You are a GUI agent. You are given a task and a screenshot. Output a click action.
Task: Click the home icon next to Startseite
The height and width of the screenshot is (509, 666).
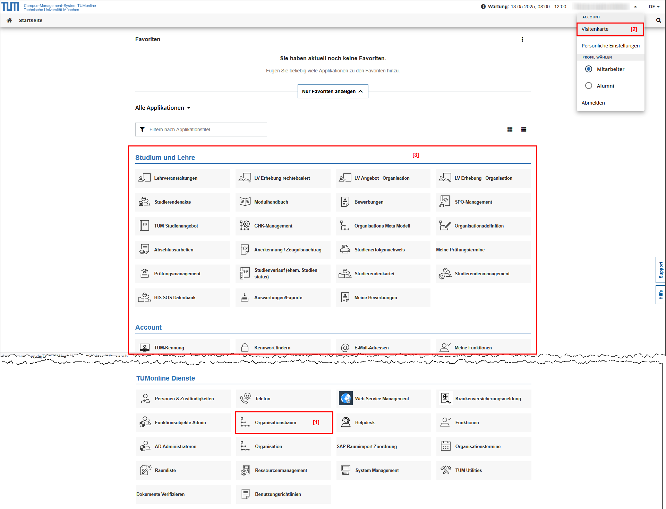click(x=9, y=20)
